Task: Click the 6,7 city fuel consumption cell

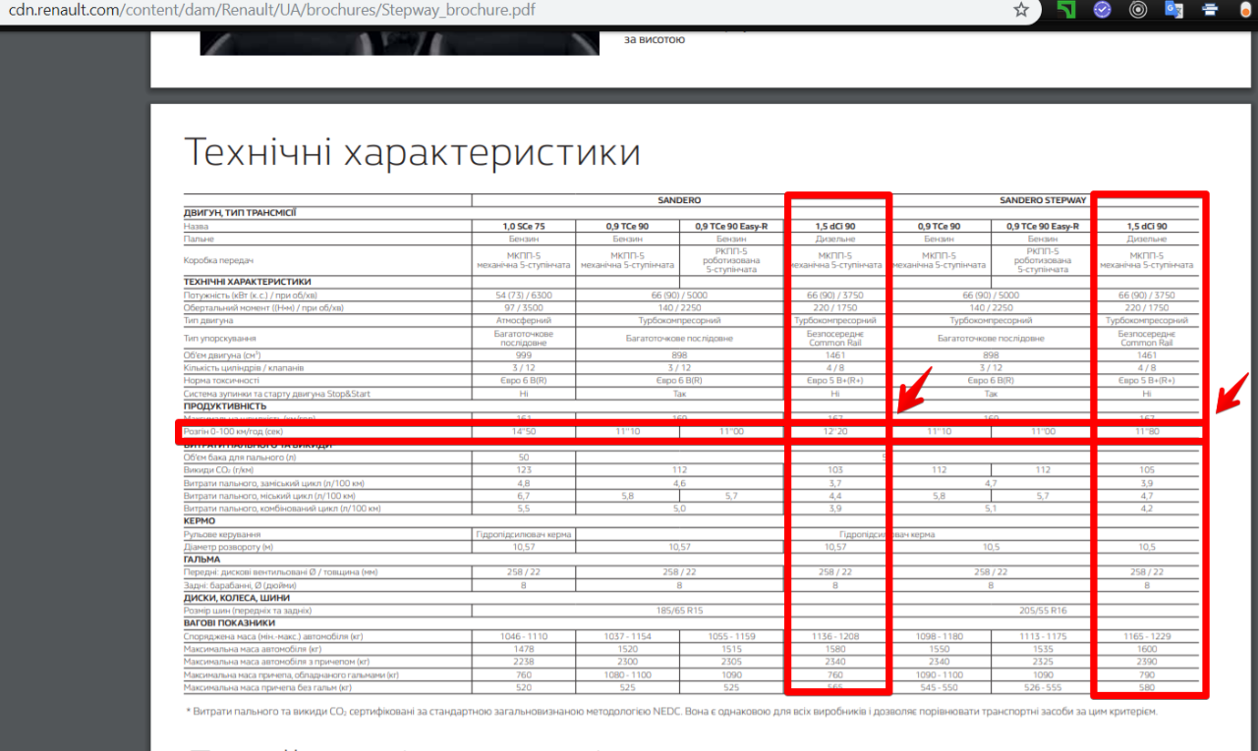Action: coord(524,496)
